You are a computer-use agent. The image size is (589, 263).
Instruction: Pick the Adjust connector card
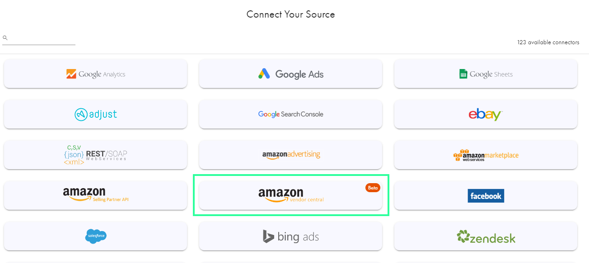pos(95,114)
